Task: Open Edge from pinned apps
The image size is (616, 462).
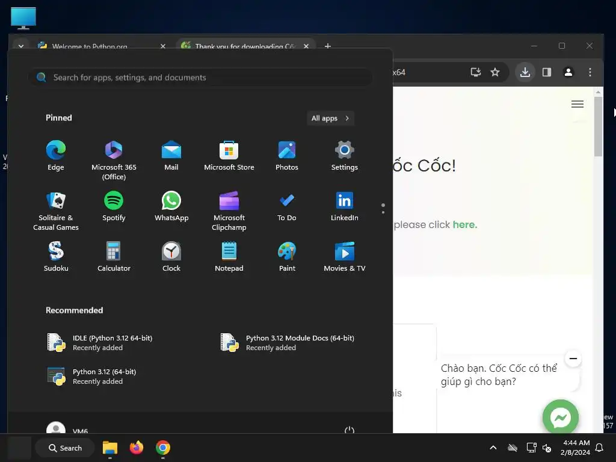Action: (56, 156)
